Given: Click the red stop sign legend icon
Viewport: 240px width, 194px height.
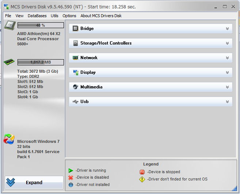Looking at the screenshot, I should click(x=142, y=172).
